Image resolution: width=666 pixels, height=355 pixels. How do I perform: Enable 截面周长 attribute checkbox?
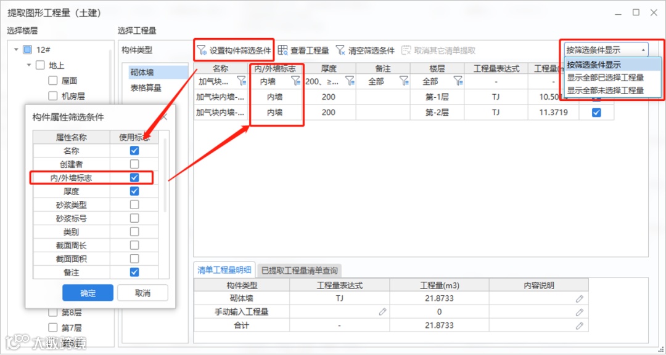[x=134, y=245]
